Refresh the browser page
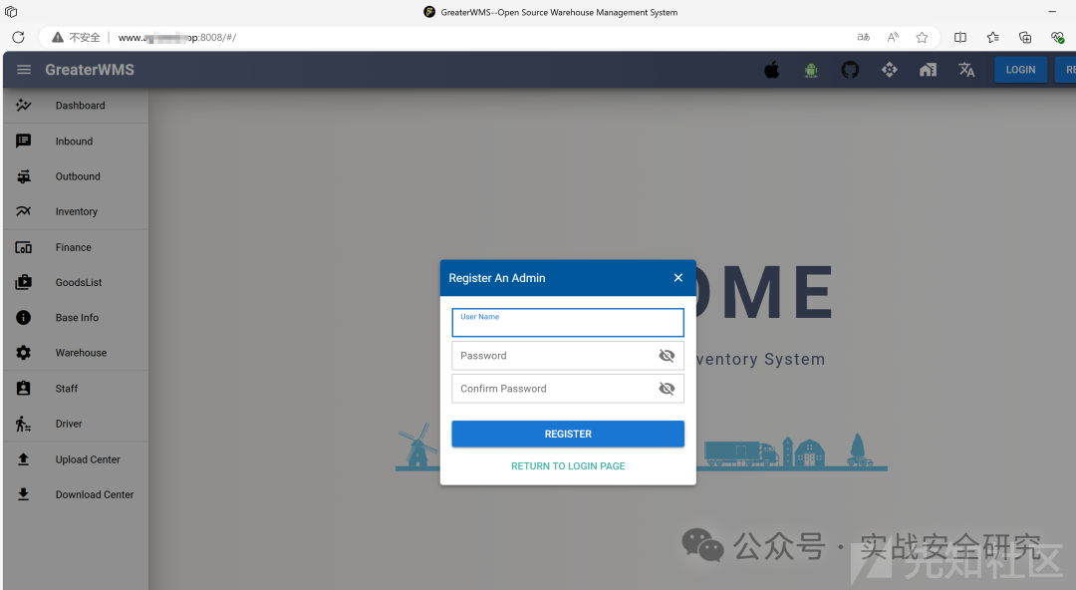This screenshot has height=590, width=1076. 19,37
